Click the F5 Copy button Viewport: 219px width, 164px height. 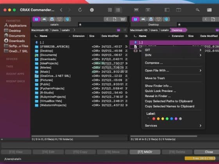click(80, 152)
